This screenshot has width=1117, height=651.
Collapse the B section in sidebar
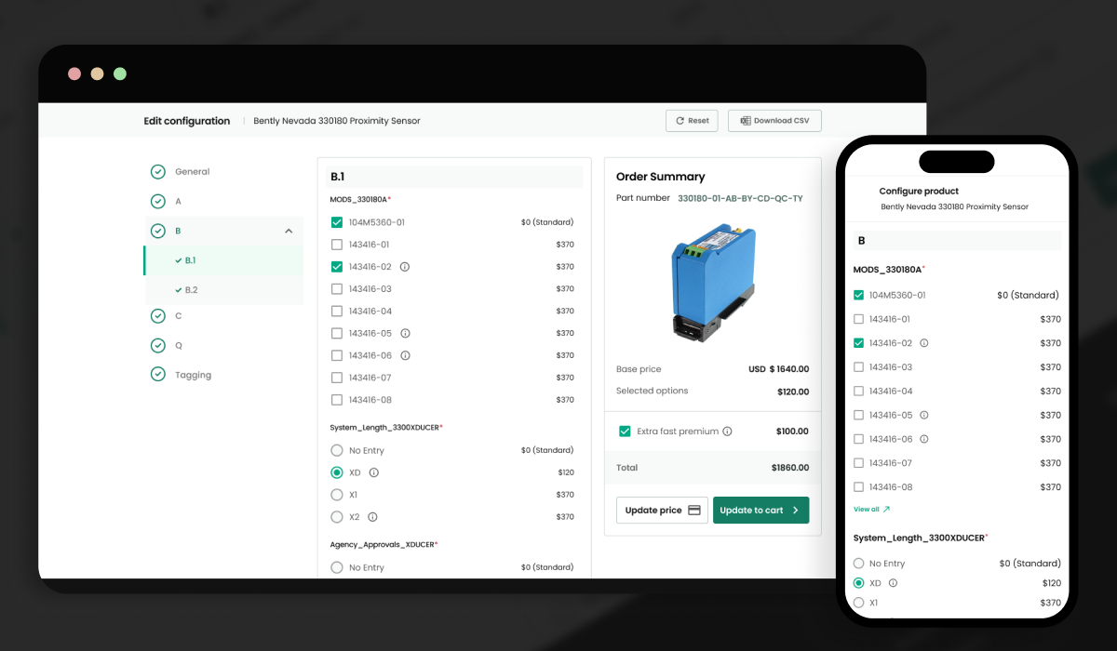point(289,231)
